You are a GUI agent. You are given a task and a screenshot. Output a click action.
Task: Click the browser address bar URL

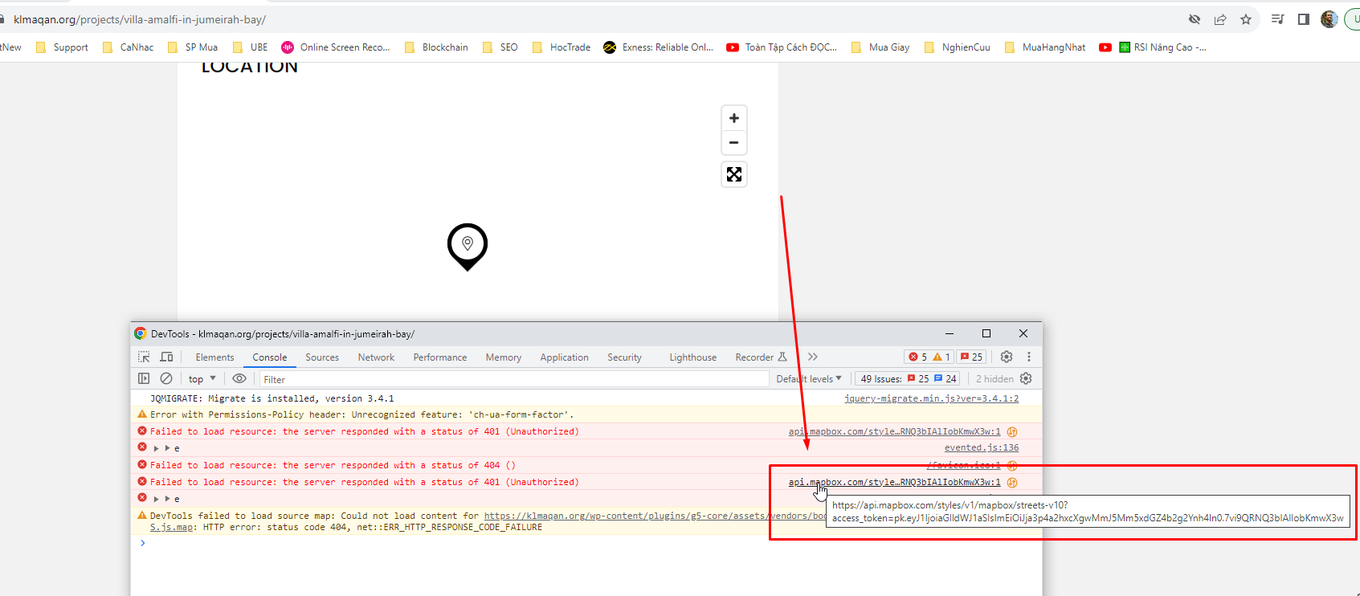pos(140,19)
